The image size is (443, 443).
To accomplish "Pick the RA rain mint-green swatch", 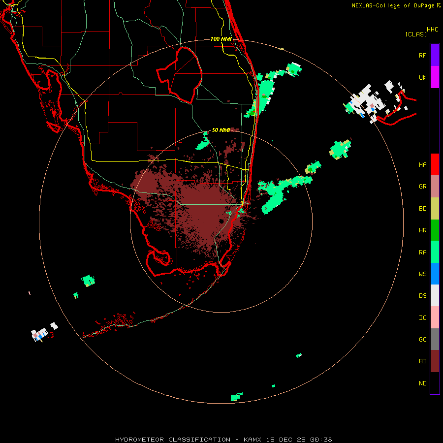I will point(435,252).
